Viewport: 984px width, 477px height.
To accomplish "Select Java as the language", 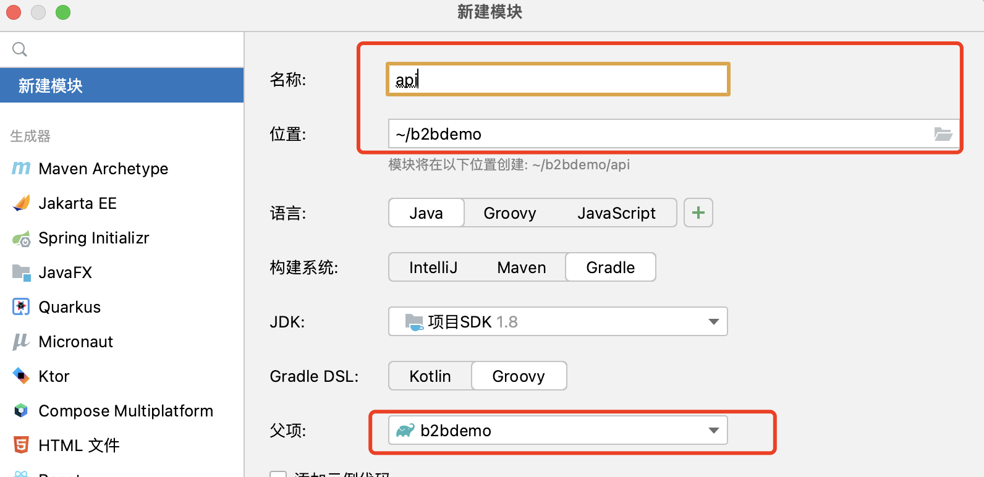I will 426,213.
